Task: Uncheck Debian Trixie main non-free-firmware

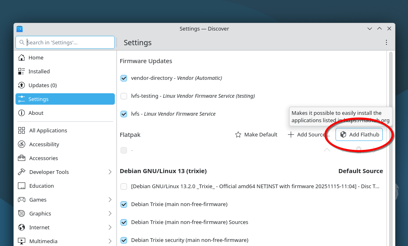Action: (123, 204)
